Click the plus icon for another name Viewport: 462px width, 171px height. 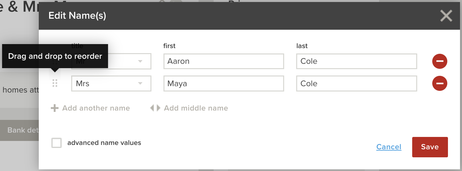pos(54,108)
